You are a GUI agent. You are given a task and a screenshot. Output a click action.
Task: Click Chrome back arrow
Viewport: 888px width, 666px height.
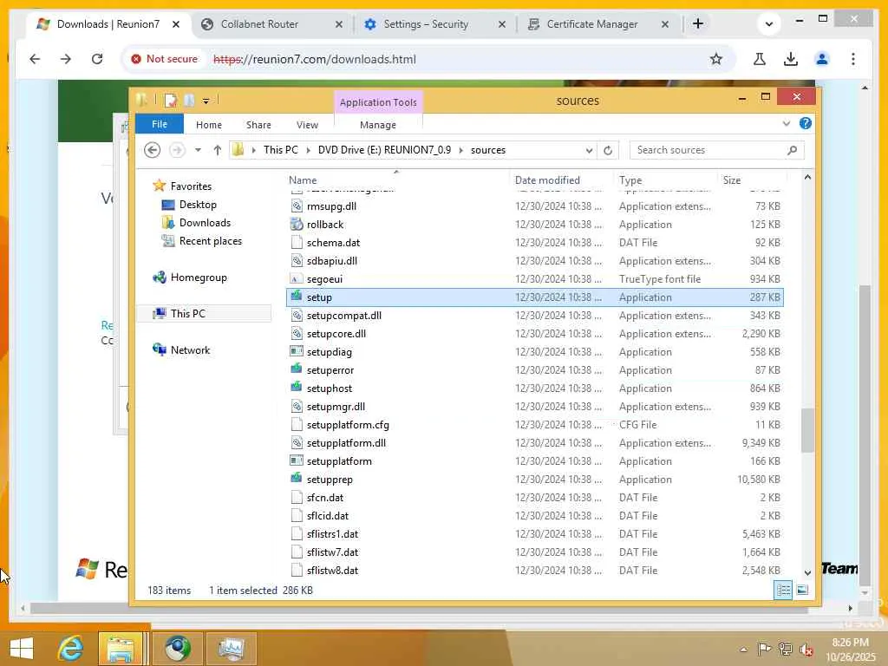click(35, 59)
